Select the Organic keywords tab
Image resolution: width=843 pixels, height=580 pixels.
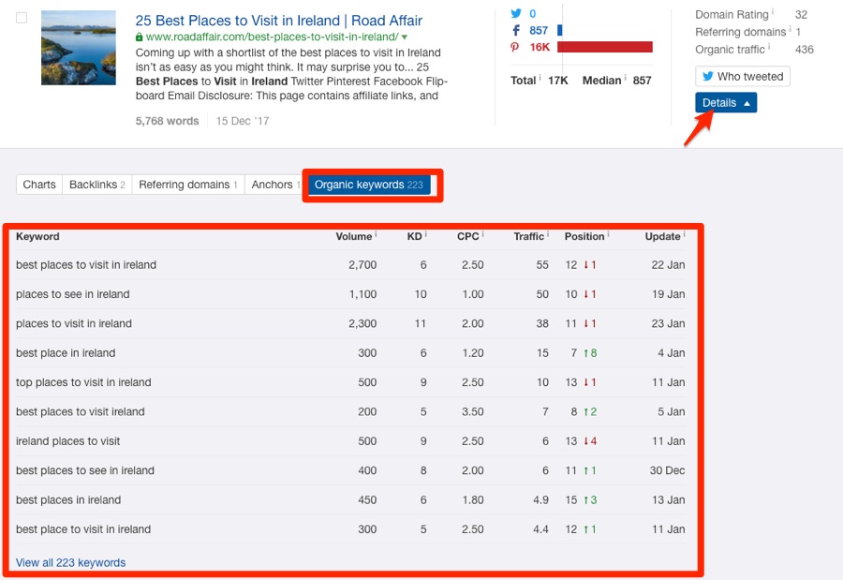[x=369, y=185]
